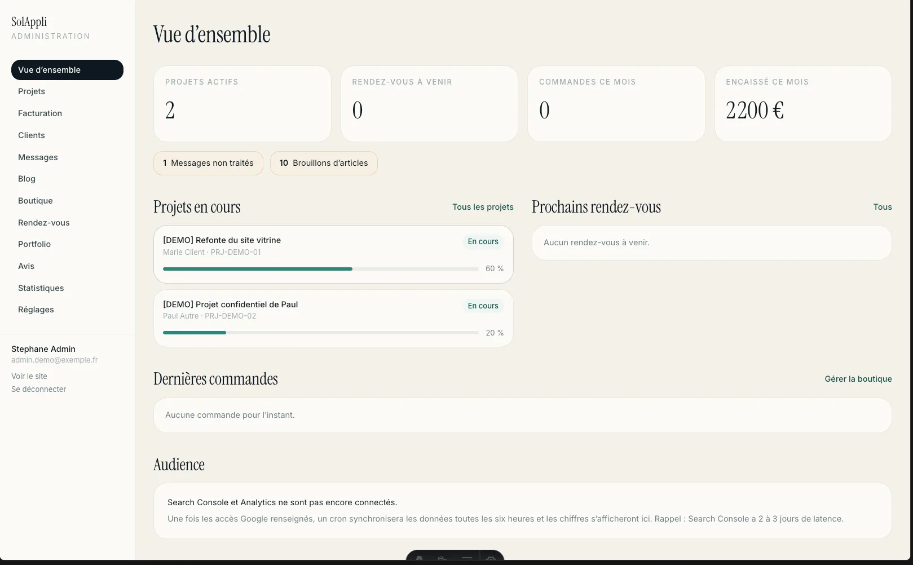Click 'Marie Client · PRJ-DEMO-01' text
Viewport: 913px width, 565px height.
(x=212, y=252)
